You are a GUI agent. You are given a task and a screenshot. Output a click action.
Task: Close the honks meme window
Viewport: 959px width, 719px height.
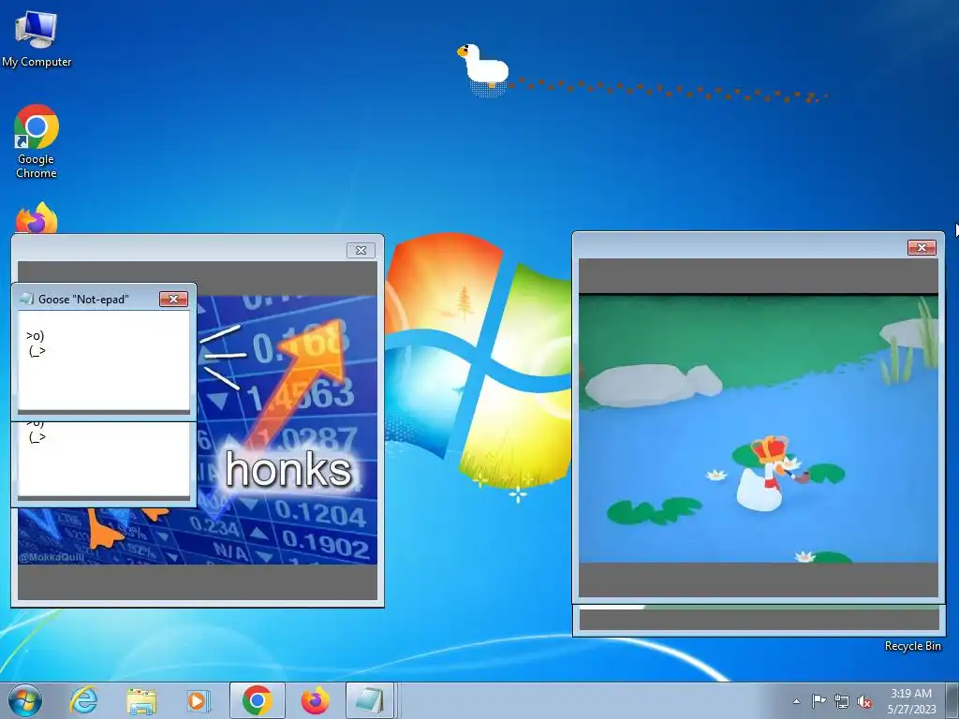click(x=361, y=250)
